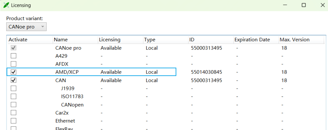Enable the ISO11783 checkbox
328x130 pixels.
point(14,97)
